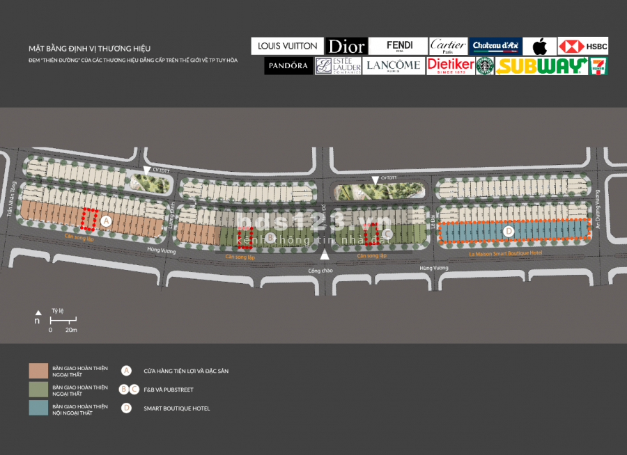Viewport: 627px width, 455px height.
Task: Click the La Maison Smart Boutique Hotel label
Action: point(504,255)
